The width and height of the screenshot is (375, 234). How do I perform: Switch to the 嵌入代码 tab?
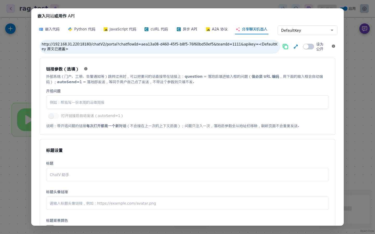(x=49, y=29)
